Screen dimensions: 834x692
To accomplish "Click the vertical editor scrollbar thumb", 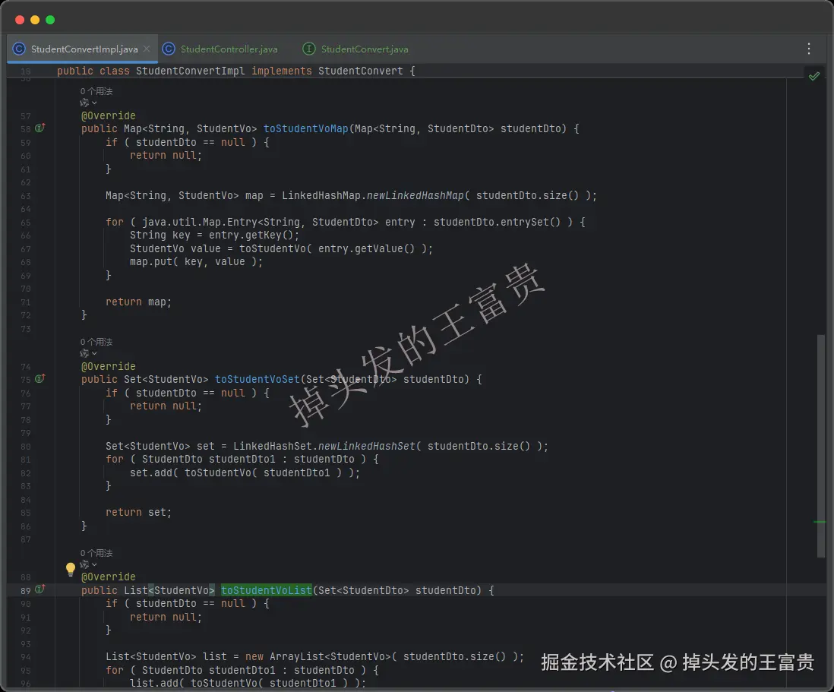I will (820, 446).
